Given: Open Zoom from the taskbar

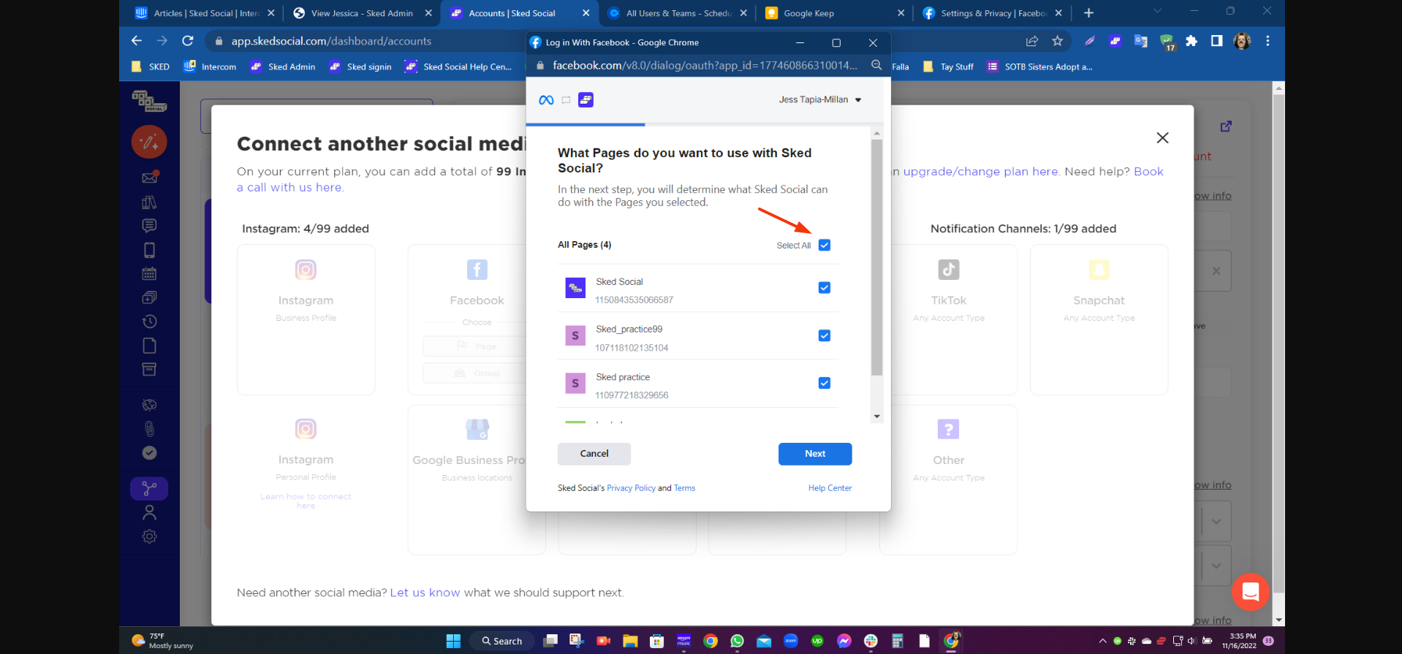Looking at the screenshot, I should 791,641.
